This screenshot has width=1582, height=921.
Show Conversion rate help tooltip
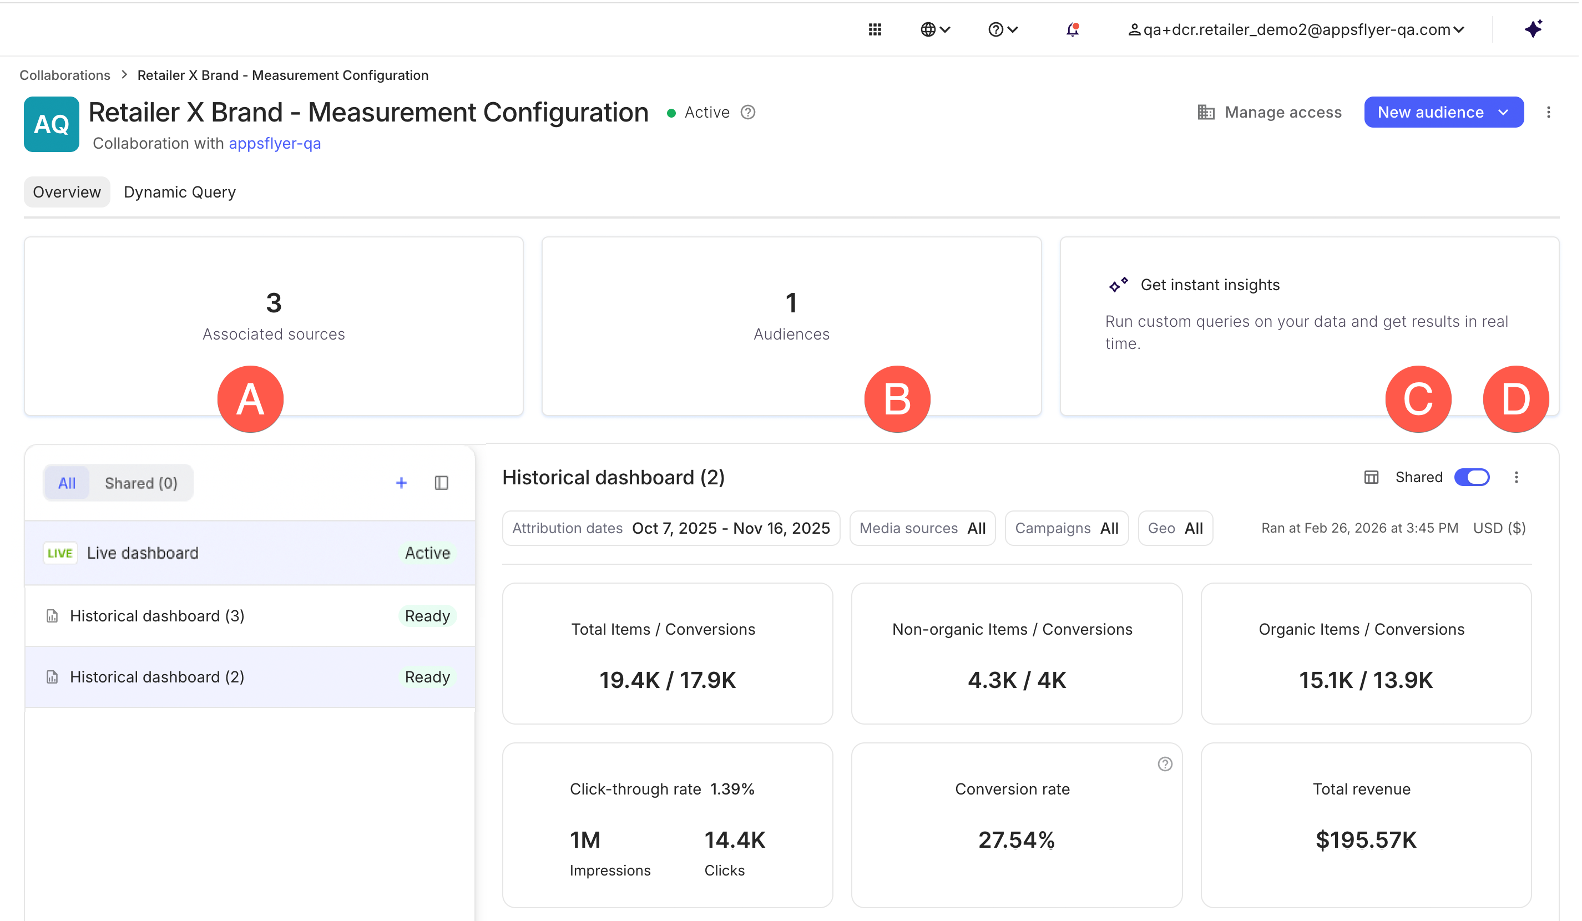(x=1165, y=765)
